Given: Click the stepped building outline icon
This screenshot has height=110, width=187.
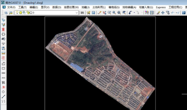Looking at the screenshot, I should (x=3, y=63).
